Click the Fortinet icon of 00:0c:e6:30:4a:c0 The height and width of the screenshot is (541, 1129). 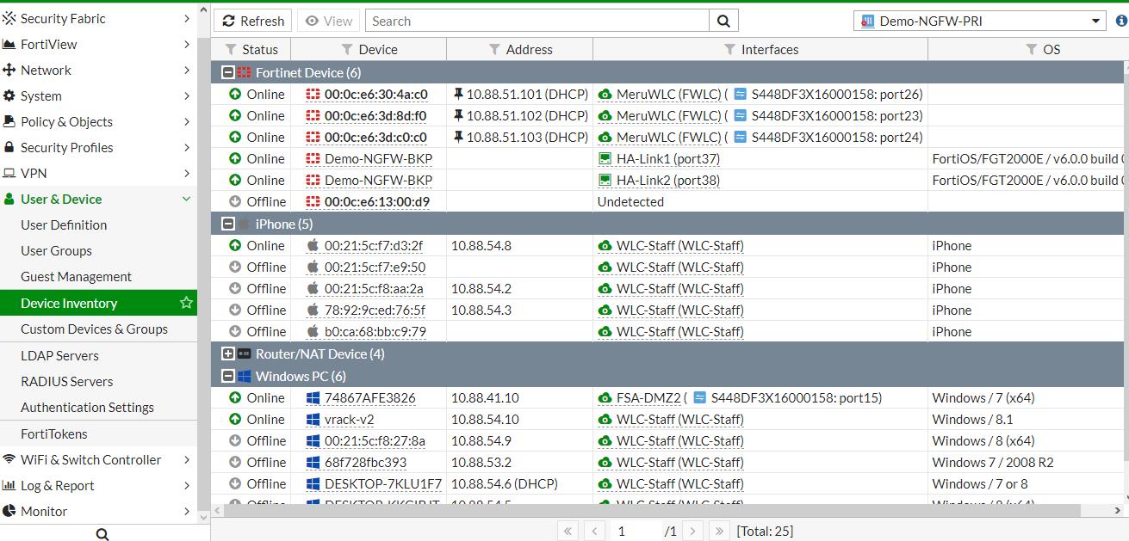[313, 95]
